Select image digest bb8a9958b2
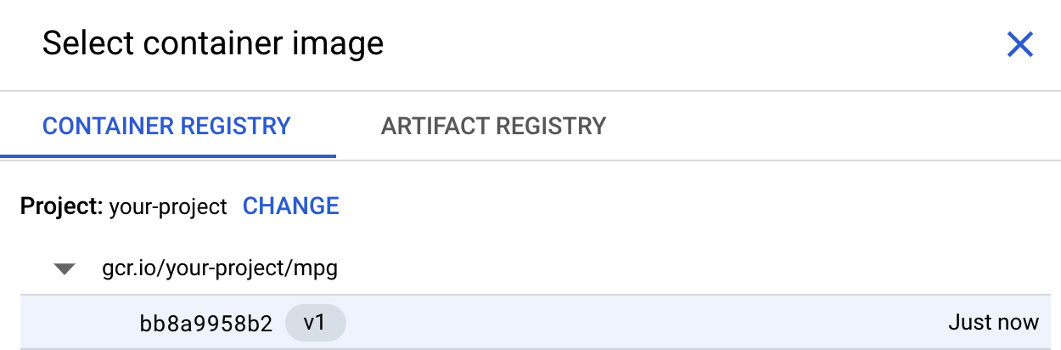Image resolution: width=1061 pixels, height=350 pixels. [206, 323]
